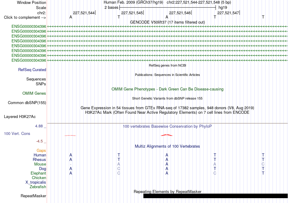Open Multiz Alignments of 100 Vertebrates title
288x203 pixels.
167,146
